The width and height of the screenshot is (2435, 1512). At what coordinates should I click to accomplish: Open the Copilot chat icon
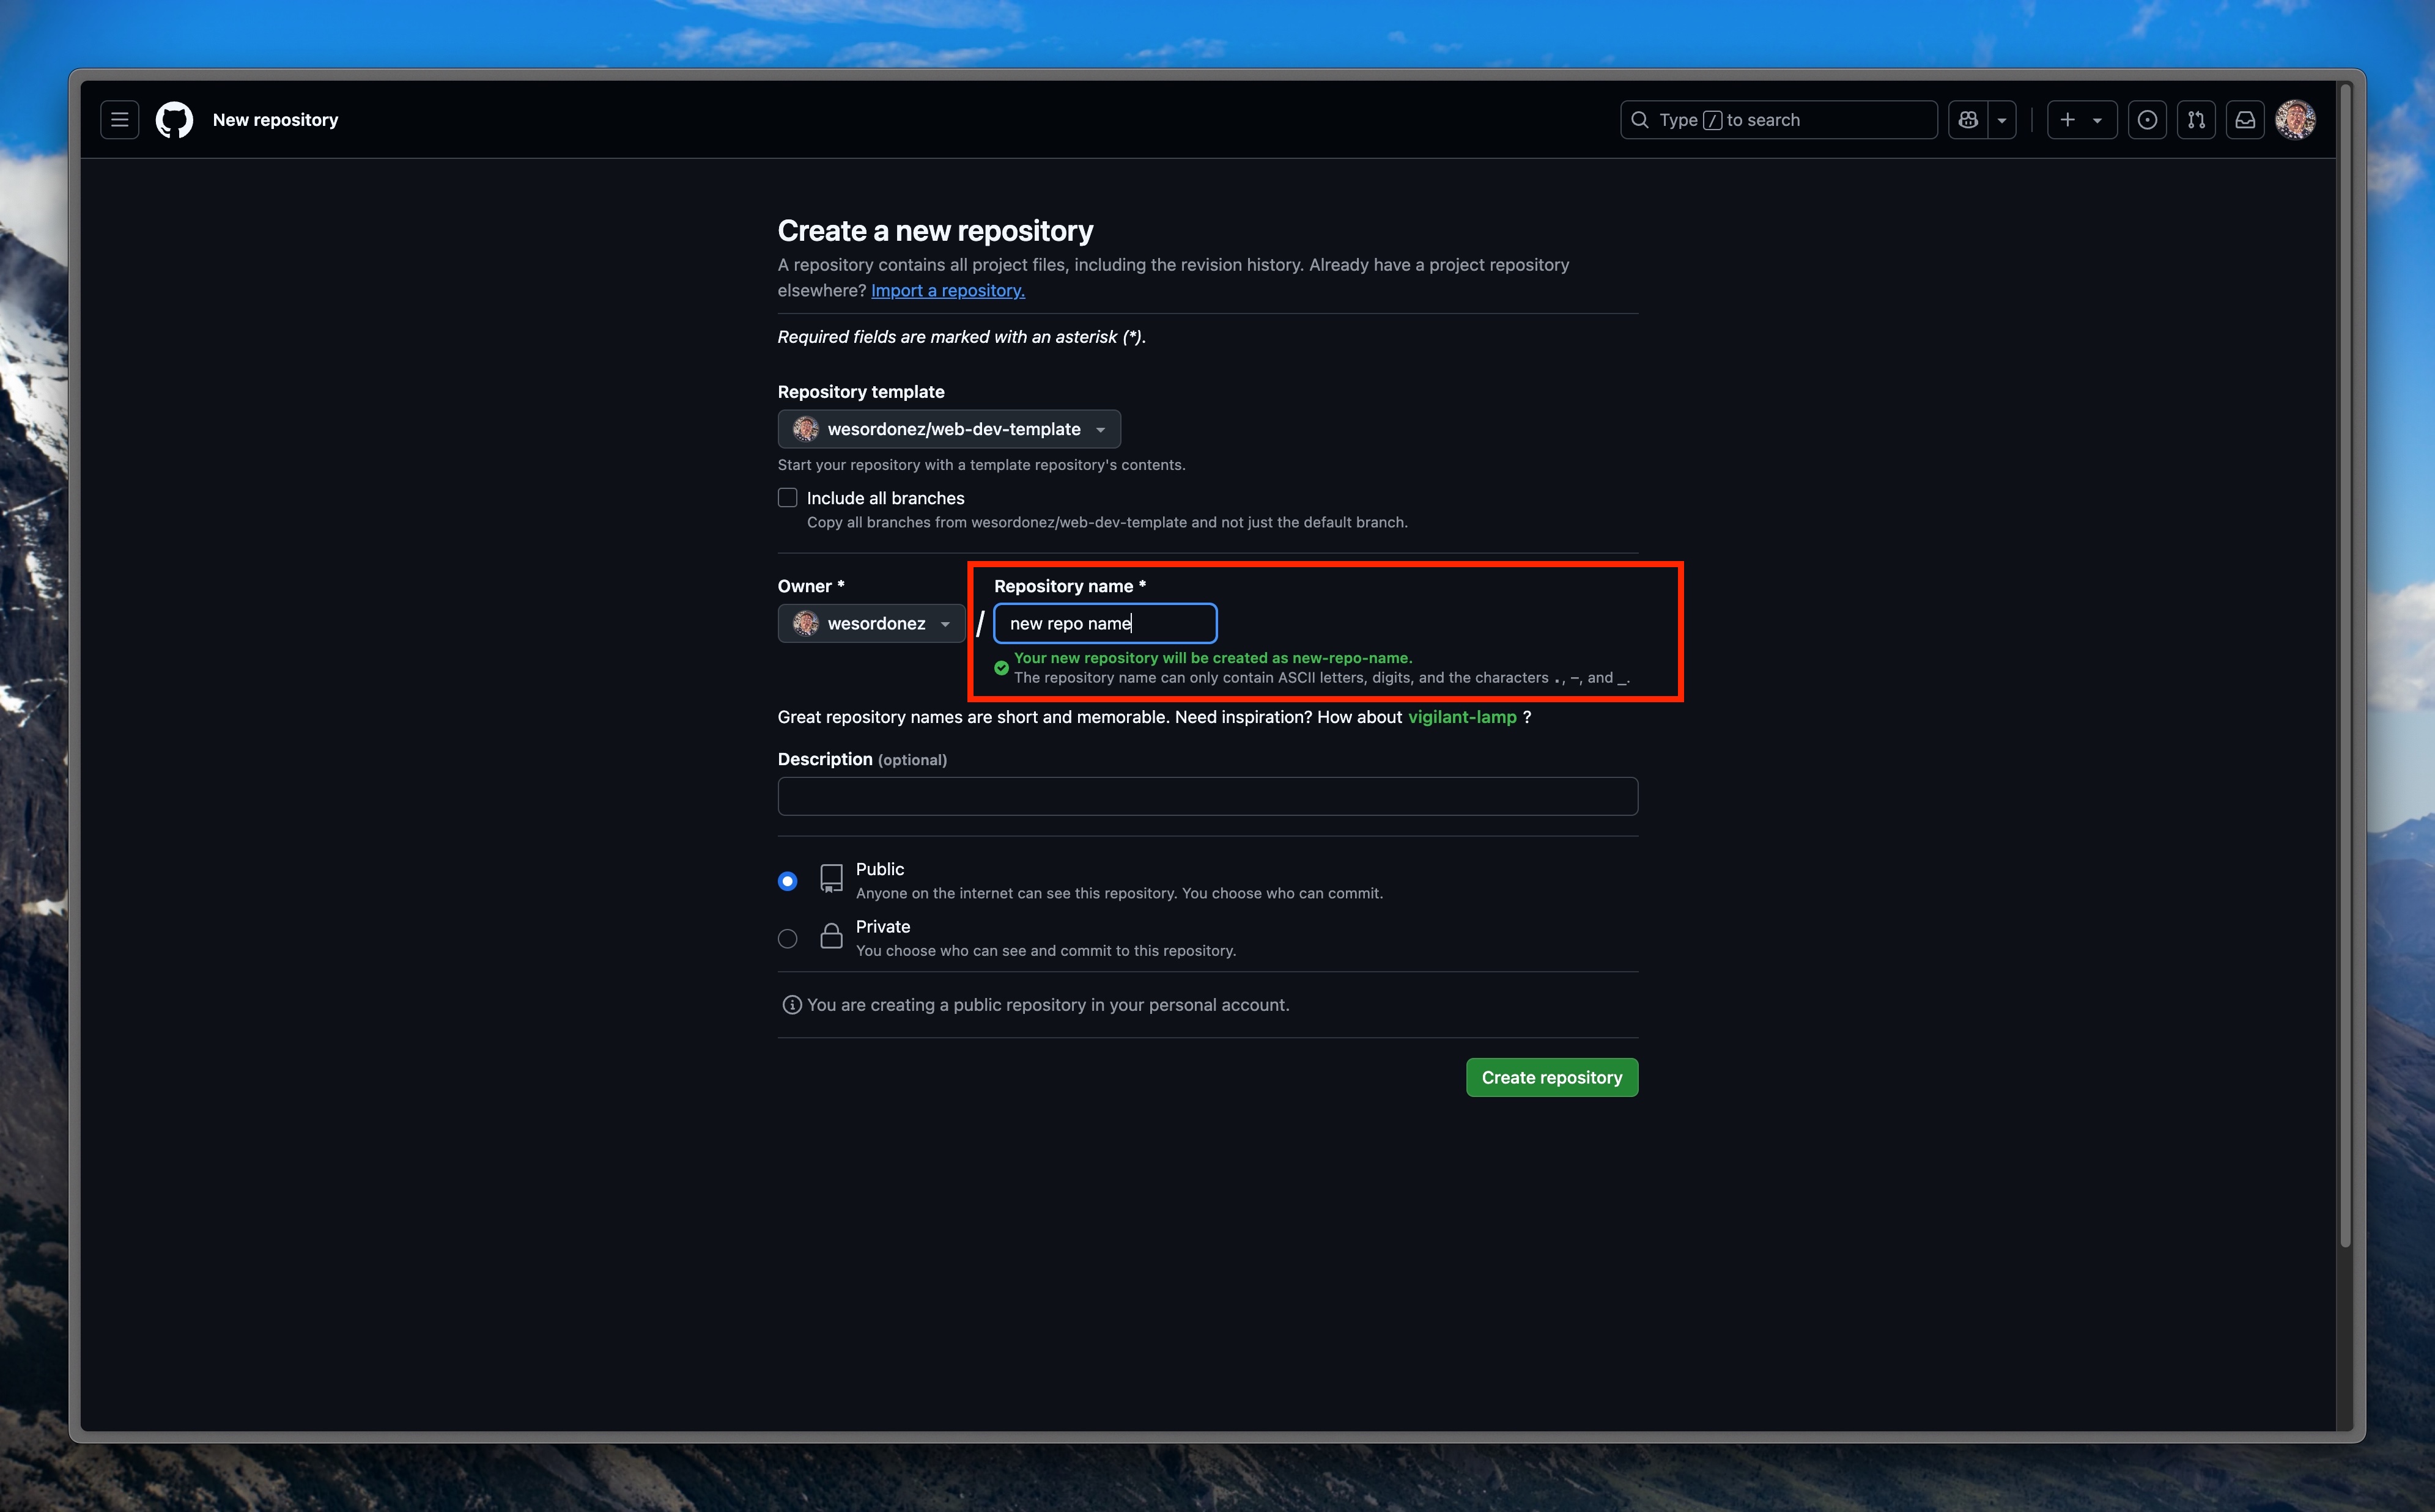click(1968, 120)
